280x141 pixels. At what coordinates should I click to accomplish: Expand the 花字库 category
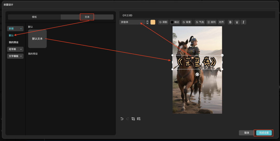(15, 49)
